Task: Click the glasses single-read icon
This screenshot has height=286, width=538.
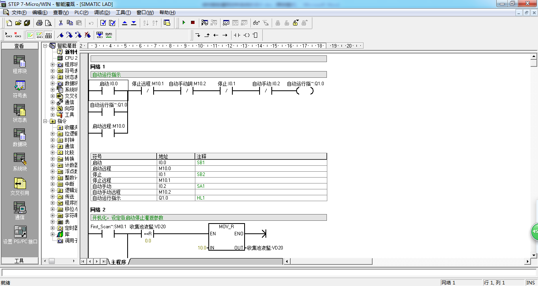Action: coord(256,23)
